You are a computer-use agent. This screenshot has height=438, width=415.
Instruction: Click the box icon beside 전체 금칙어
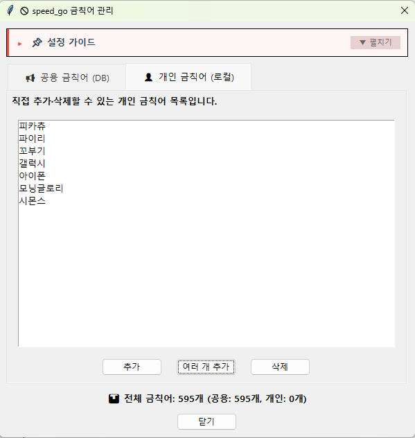(114, 398)
